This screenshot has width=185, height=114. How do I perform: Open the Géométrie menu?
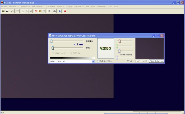26,7
